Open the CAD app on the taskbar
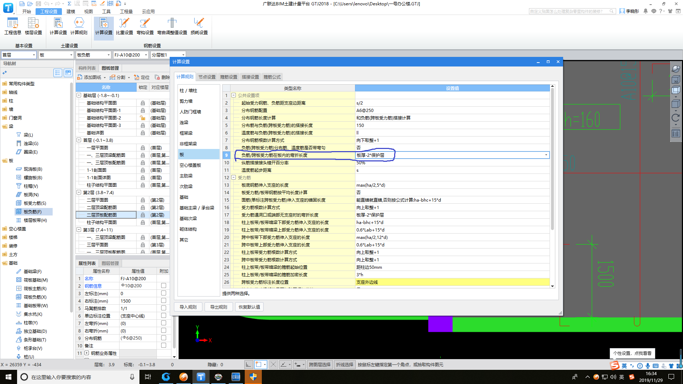Viewport: 683px width, 384px height. click(236, 377)
